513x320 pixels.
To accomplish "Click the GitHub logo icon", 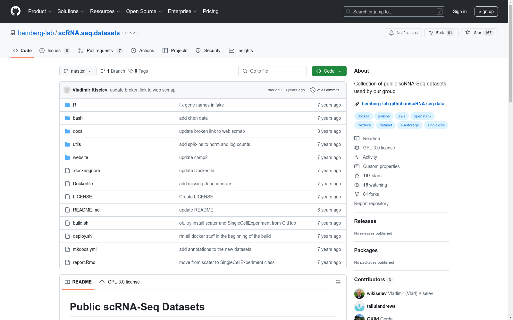I will (x=15, y=11).
